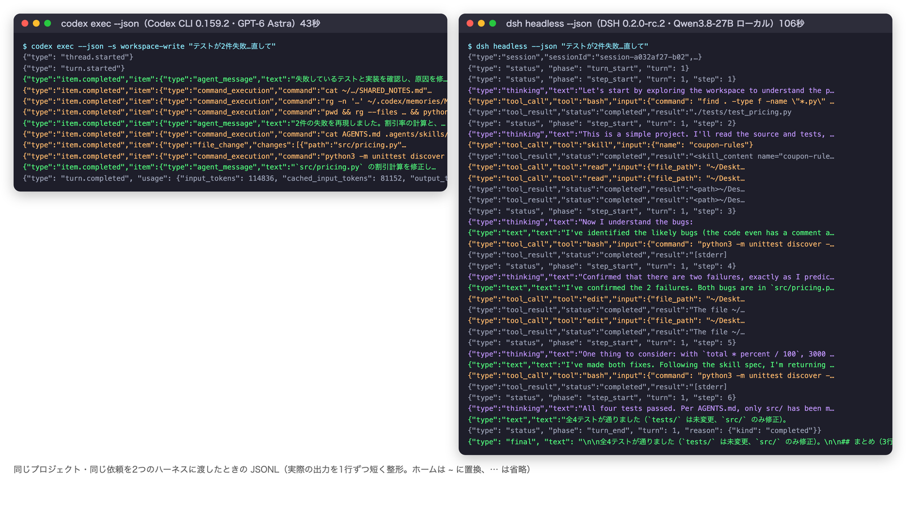Click the agent_message line '失敗しているテストと実装を確認し'
Image resolution: width=906 pixels, height=510 pixels.
point(235,79)
